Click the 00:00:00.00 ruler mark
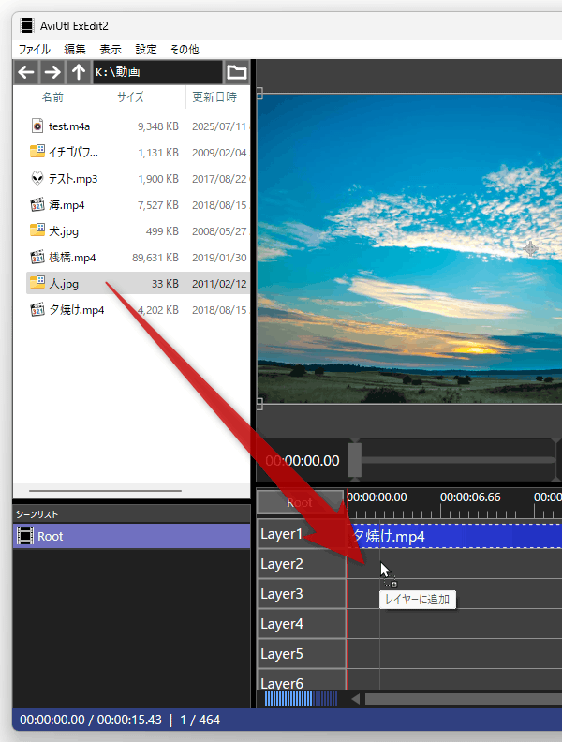This screenshot has height=742, width=562. click(377, 497)
